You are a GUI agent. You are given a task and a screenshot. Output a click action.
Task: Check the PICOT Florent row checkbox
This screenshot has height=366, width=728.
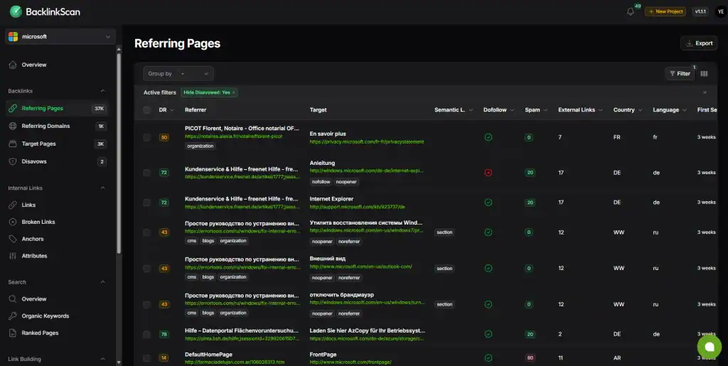(146, 137)
